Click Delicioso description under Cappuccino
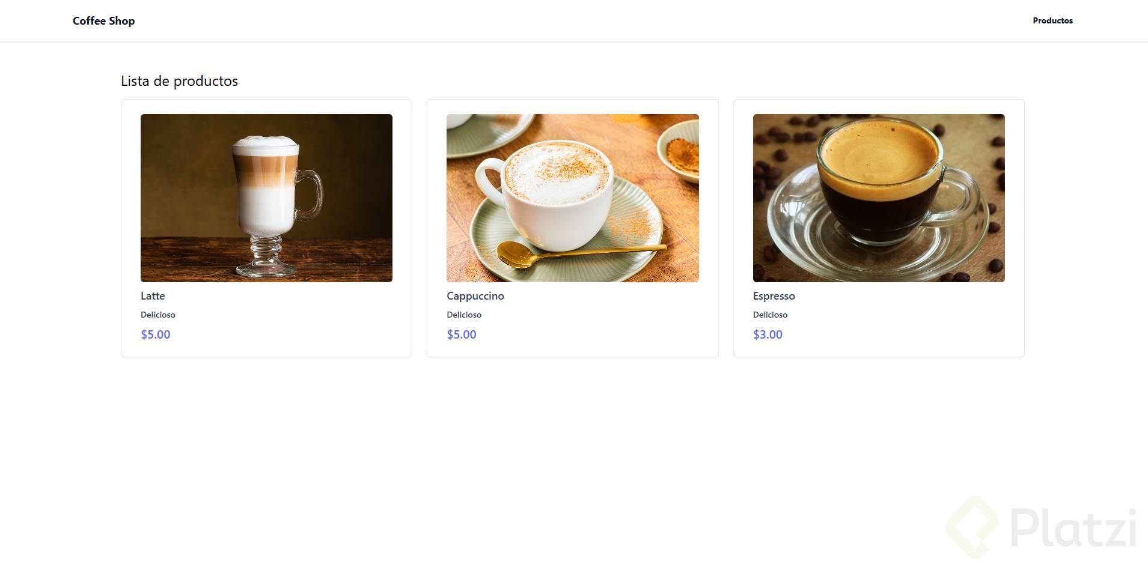The height and width of the screenshot is (565, 1148). [464, 315]
